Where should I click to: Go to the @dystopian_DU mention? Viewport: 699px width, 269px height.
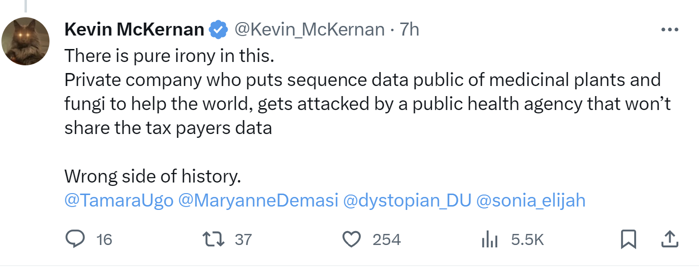coord(407,200)
